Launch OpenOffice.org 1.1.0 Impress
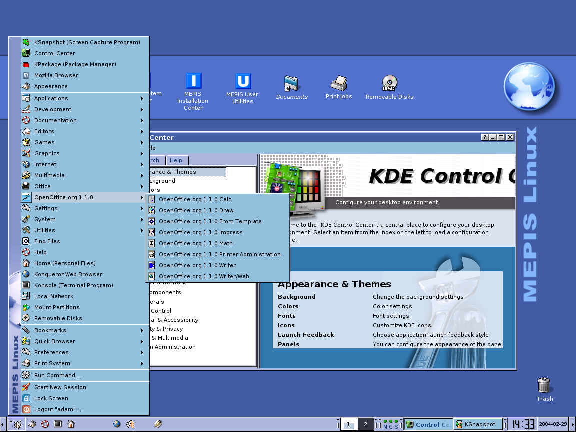The height and width of the screenshot is (432, 576). [218, 232]
